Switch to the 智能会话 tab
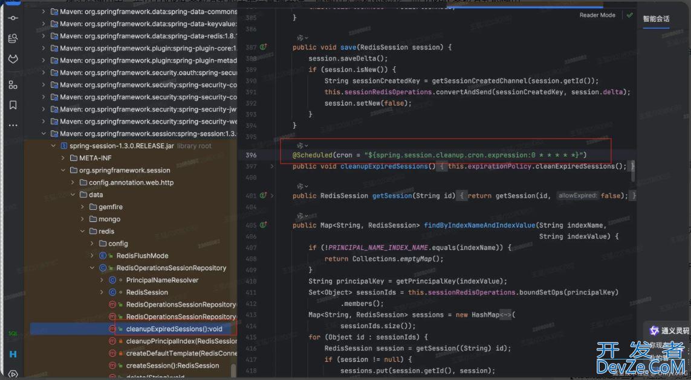The width and height of the screenshot is (691, 380). coord(656,19)
